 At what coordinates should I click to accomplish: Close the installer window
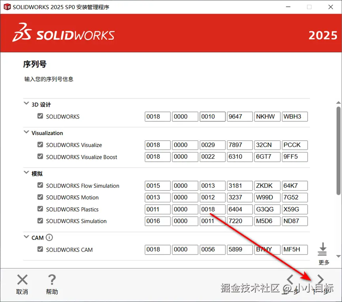pos(331,7)
